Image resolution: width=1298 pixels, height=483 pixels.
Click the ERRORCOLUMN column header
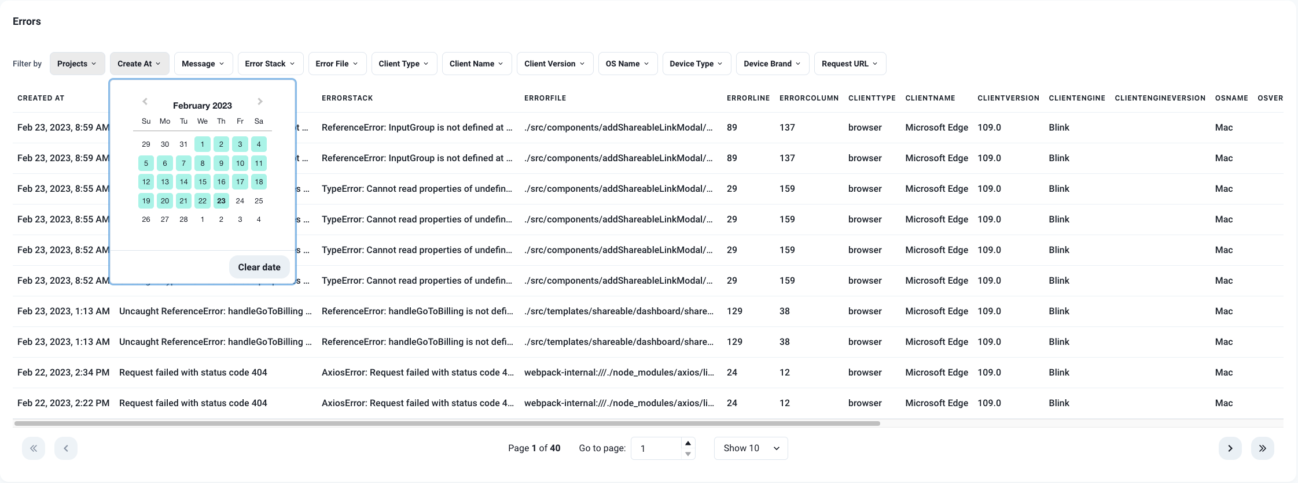809,98
